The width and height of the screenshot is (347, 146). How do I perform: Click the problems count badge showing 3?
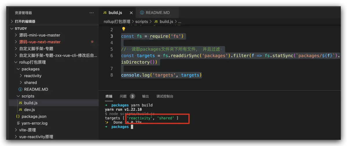coord(132,96)
